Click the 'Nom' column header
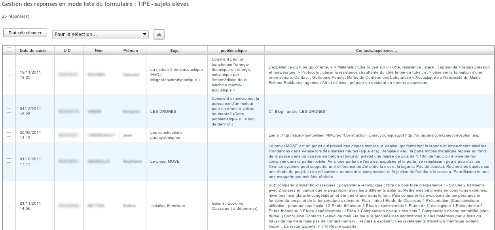The width and height of the screenshot is (495, 230). (x=99, y=51)
